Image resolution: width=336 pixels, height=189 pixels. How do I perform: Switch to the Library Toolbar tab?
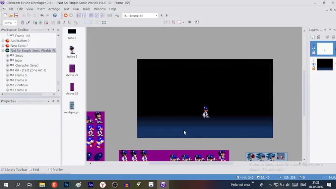[x=14, y=170]
